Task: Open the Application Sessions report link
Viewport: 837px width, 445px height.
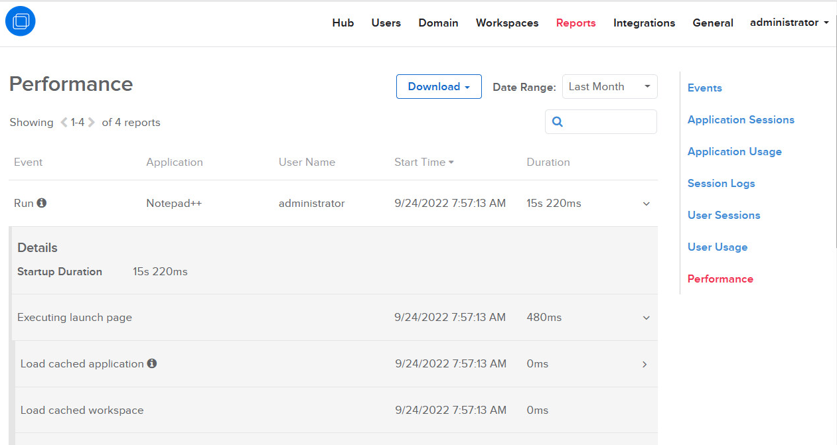Action: tap(741, 120)
